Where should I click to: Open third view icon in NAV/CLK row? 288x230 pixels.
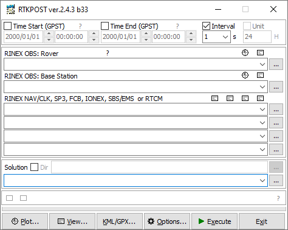pyautogui.click(x=245, y=99)
